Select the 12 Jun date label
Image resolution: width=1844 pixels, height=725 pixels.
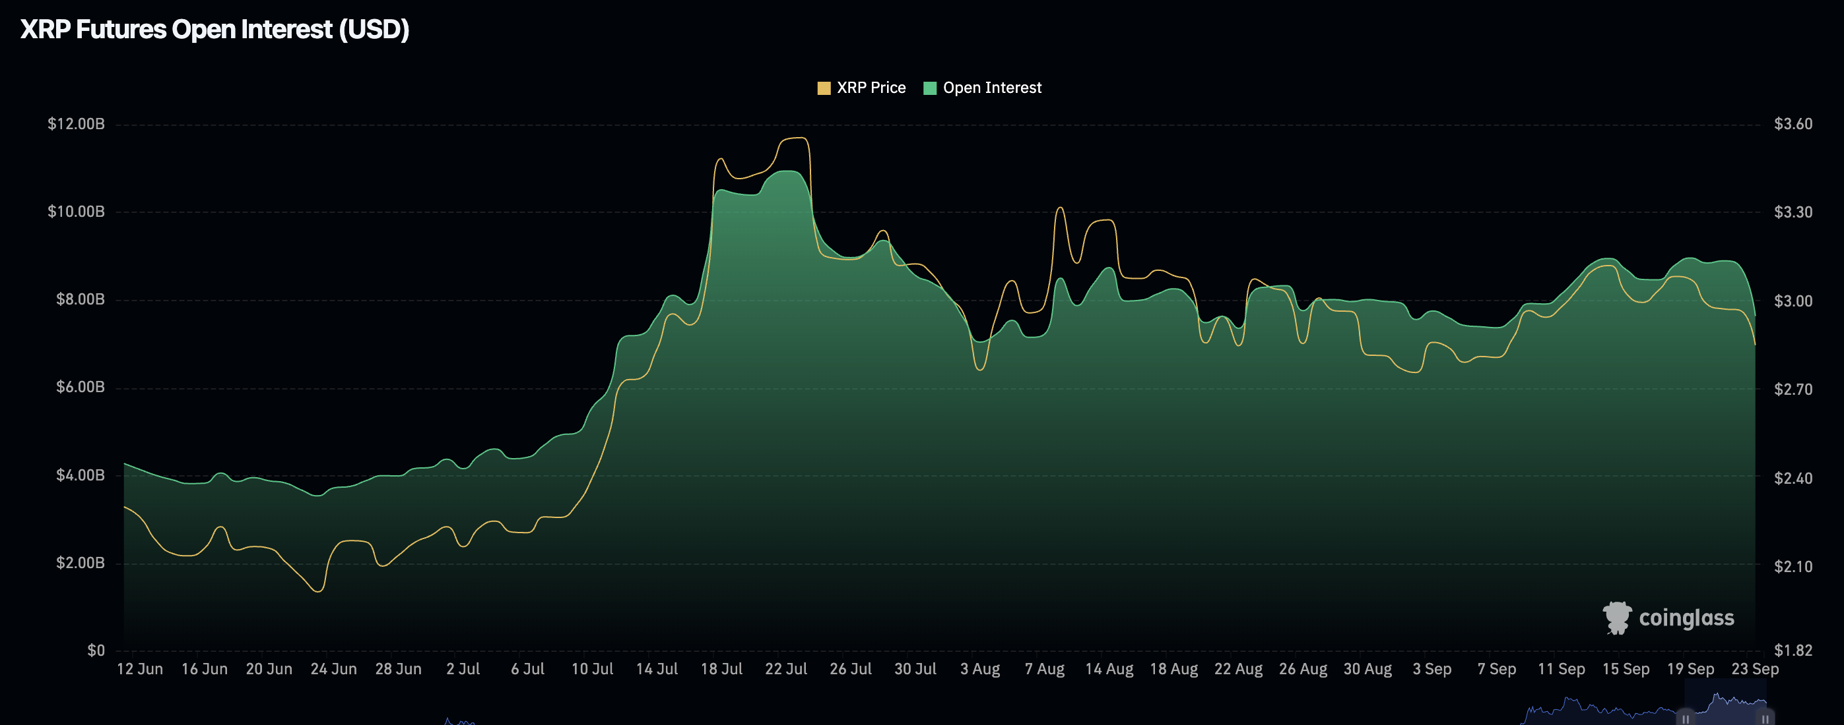(141, 668)
